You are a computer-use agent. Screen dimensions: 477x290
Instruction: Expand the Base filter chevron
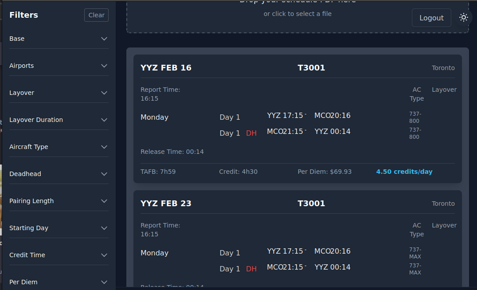tap(104, 39)
